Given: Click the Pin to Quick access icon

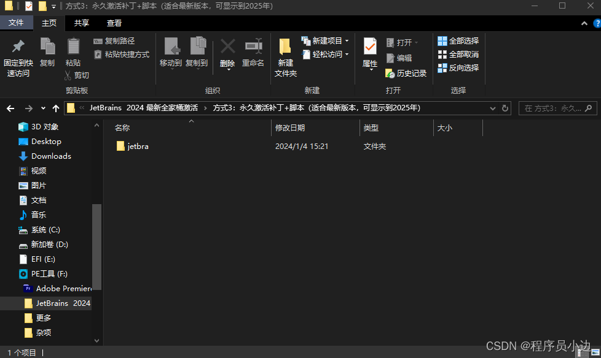Looking at the screenshot, I should 18,47.
